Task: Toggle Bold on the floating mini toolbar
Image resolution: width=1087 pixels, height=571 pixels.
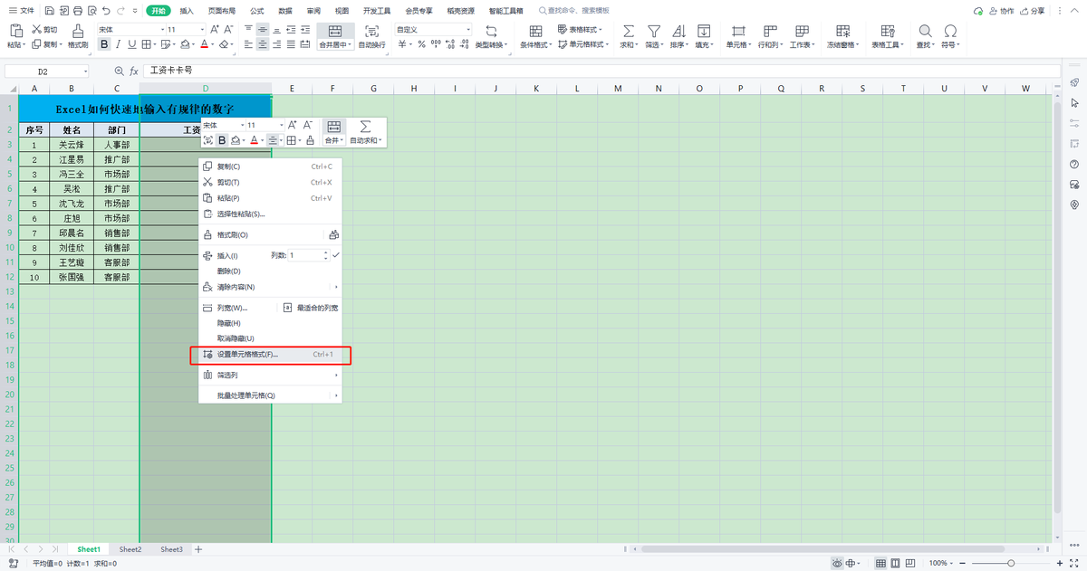Action: pos(222,140)
